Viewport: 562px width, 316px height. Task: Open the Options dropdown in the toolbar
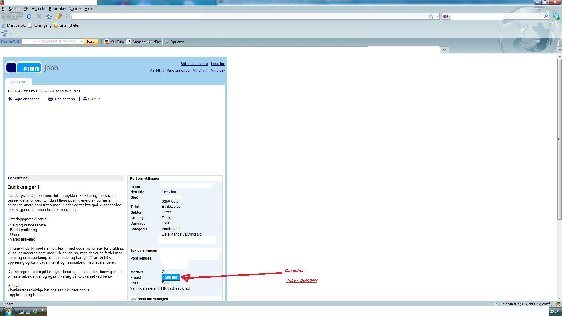(x=174, y=42)
